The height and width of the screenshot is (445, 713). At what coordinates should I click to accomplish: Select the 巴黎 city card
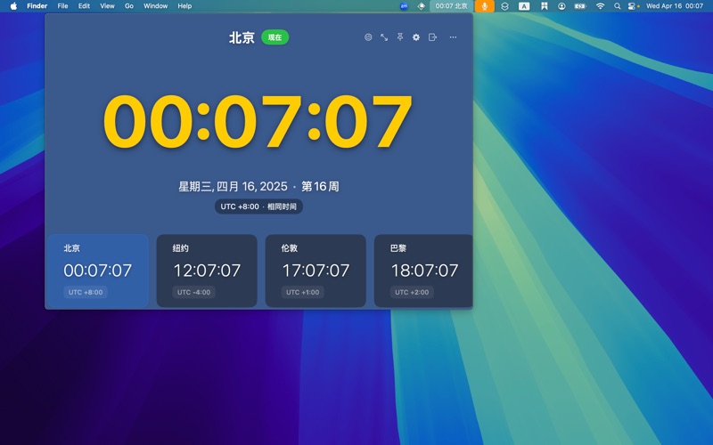click(423, 271)
